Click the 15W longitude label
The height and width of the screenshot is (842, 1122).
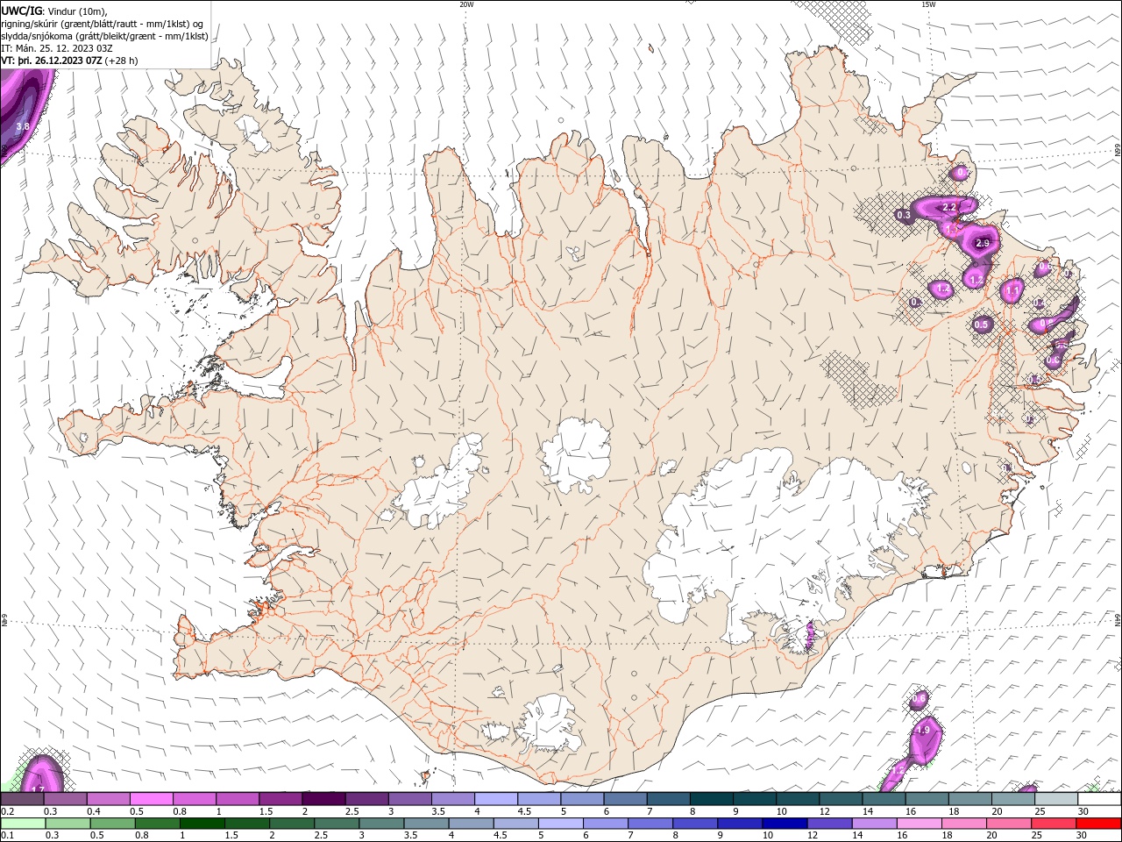928,4
